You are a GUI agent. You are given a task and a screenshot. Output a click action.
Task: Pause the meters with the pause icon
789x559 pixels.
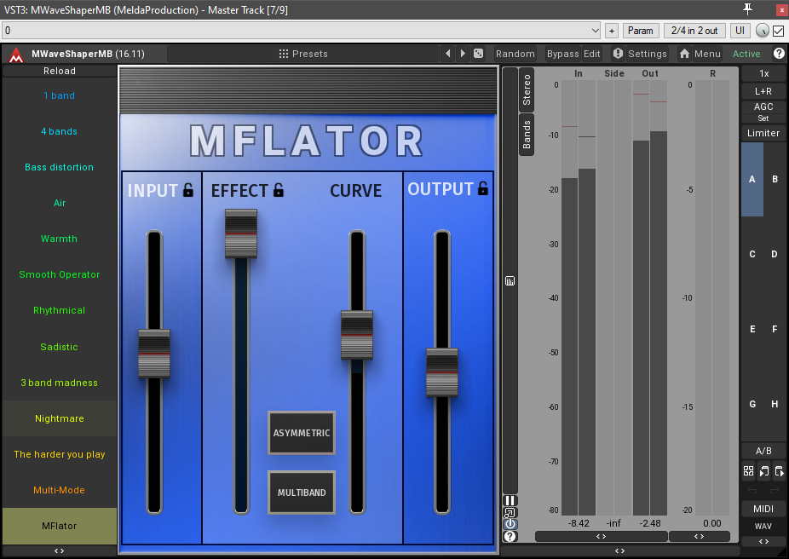pyautogui.click(x=510, y=501)
